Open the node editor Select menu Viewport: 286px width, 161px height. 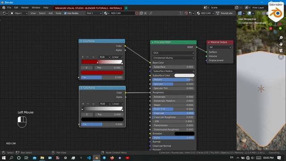42,13
